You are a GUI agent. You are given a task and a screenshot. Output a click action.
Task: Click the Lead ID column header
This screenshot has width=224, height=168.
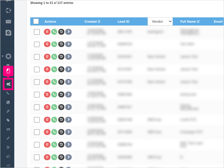[123, 22]
